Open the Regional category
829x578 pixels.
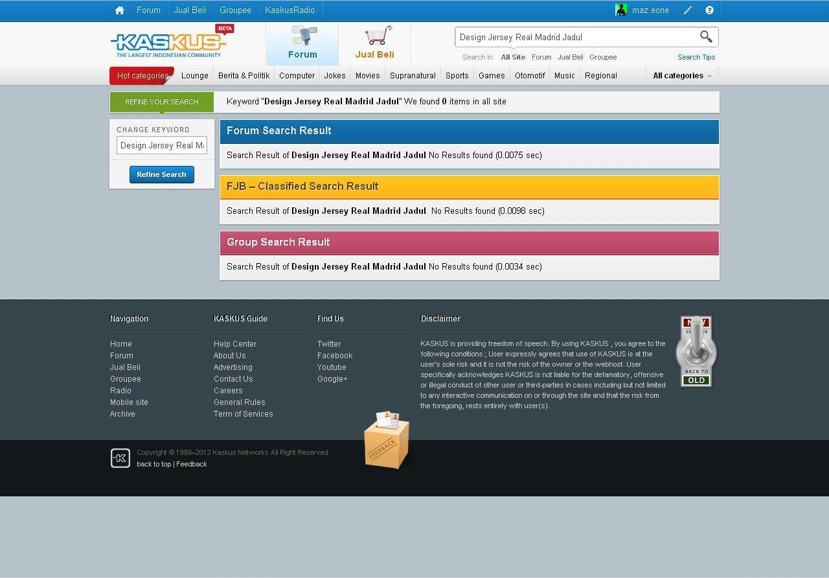click(601, 76)
